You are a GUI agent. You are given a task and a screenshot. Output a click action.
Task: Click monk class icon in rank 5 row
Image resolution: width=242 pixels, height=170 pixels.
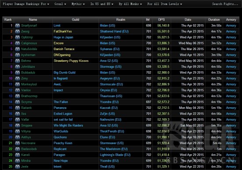(x=18, y=49)
